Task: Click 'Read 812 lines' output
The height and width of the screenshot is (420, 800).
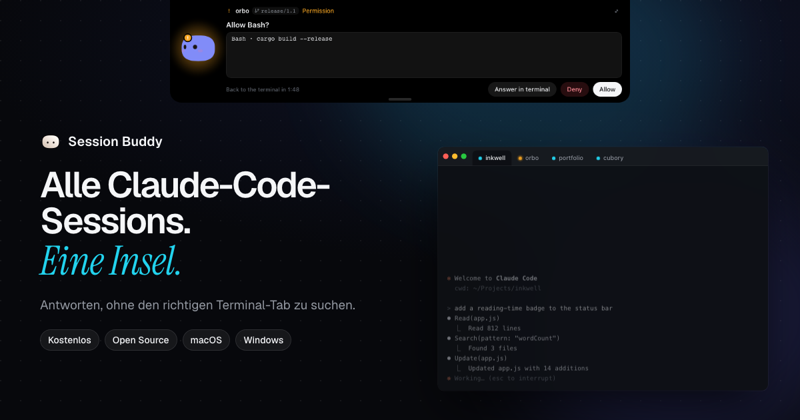Action: (x=494, y=328)
